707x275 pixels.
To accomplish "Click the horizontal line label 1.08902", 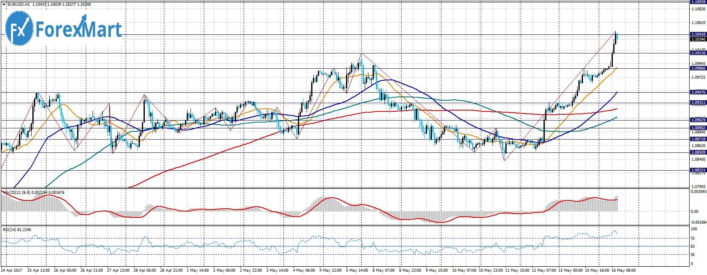I will (x=698, y=128).
